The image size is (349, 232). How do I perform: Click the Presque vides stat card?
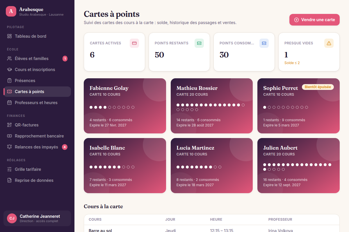click(309, 52)
